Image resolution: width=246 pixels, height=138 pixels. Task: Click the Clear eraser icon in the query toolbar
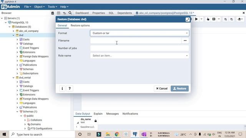pyautogui.click(x=239, y=19)
